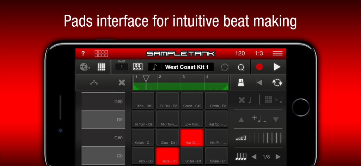The width and height of the screenshot is (361, 166).
Task: Tap the R. Bell - F2 pad
Action: click(167, 101)
